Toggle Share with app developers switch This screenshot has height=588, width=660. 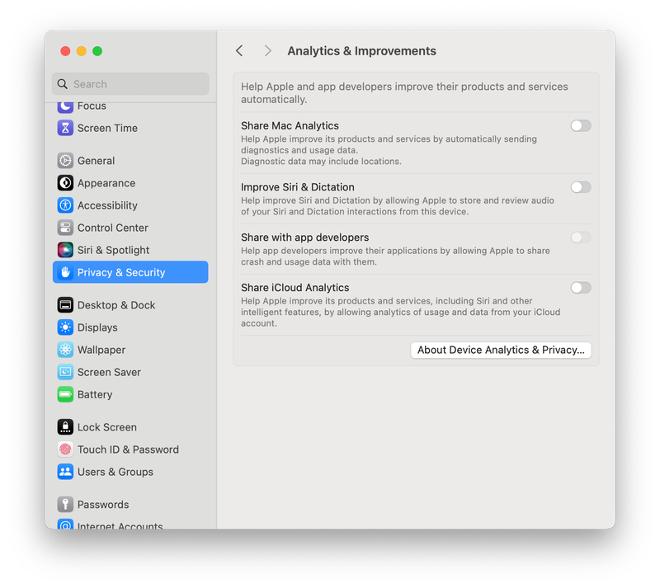pyautogui.click(x=581, y=238)
